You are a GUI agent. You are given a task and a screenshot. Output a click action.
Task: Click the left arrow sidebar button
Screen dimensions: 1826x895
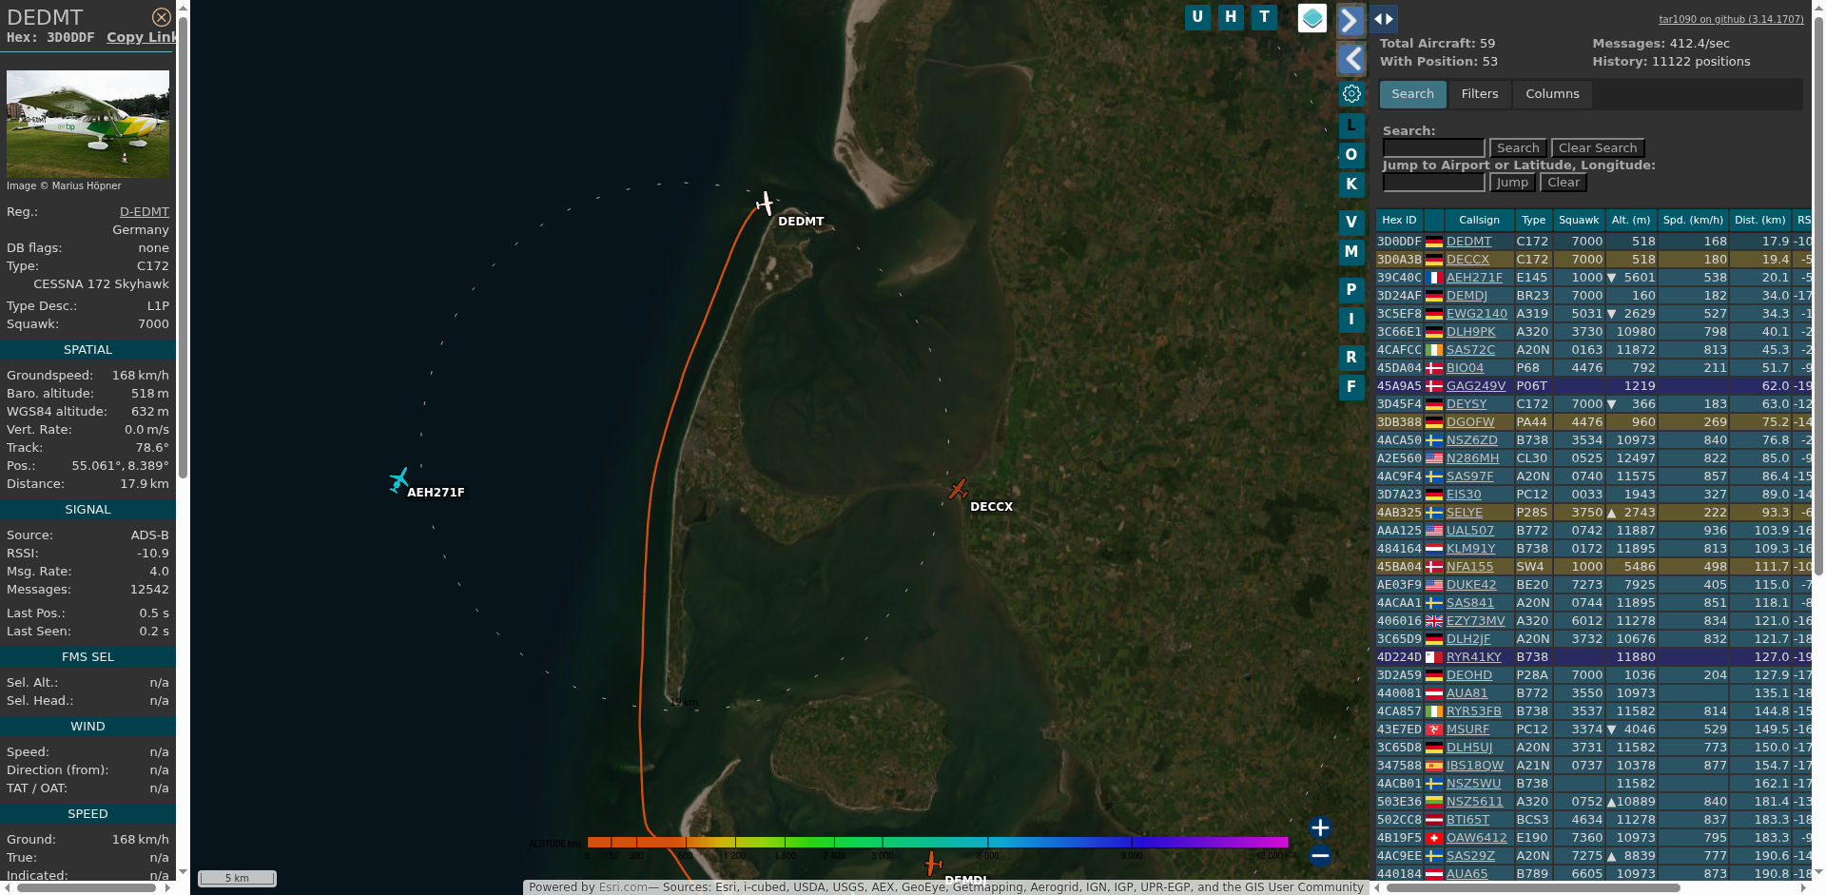click(1351, 59)
